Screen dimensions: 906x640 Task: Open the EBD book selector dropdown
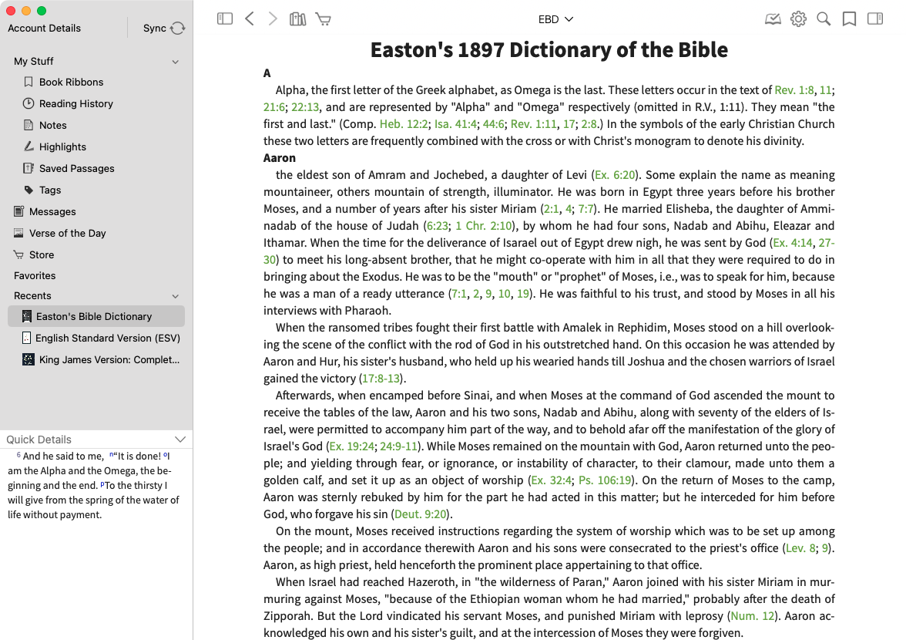(555, 19)
